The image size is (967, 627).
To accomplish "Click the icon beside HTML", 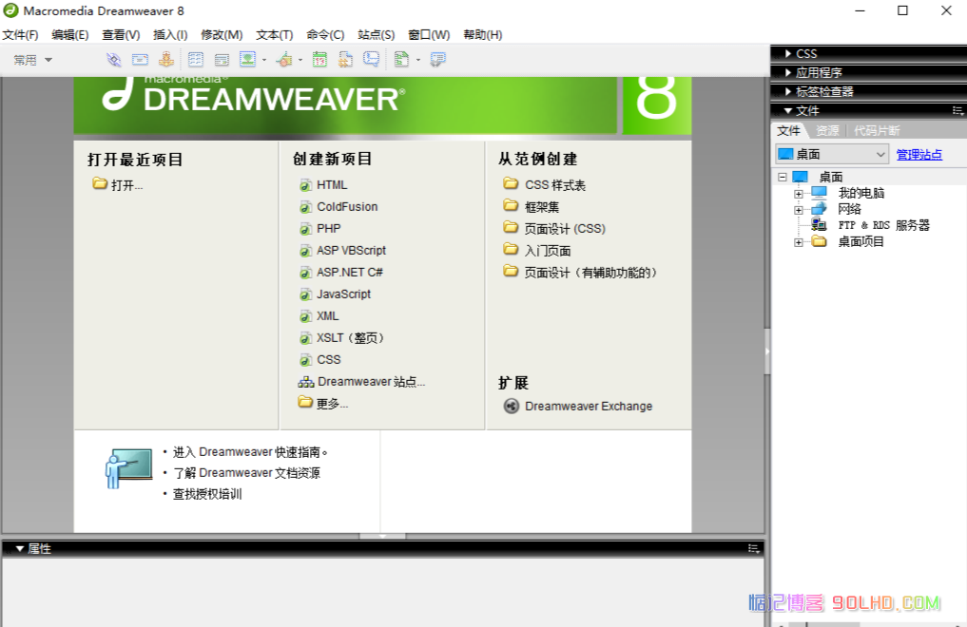I will point(305,185).
